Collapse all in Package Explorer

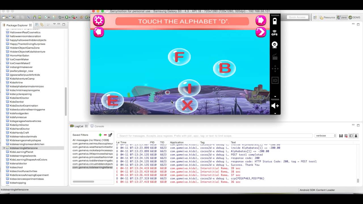pos(37,25)
